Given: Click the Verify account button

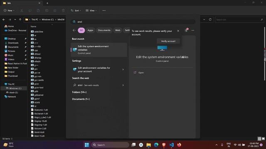Looking at the screenshot, I should click(168, 41).
